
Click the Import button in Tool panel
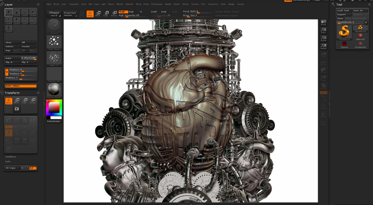pyautogui.click(x=344, y=14)
